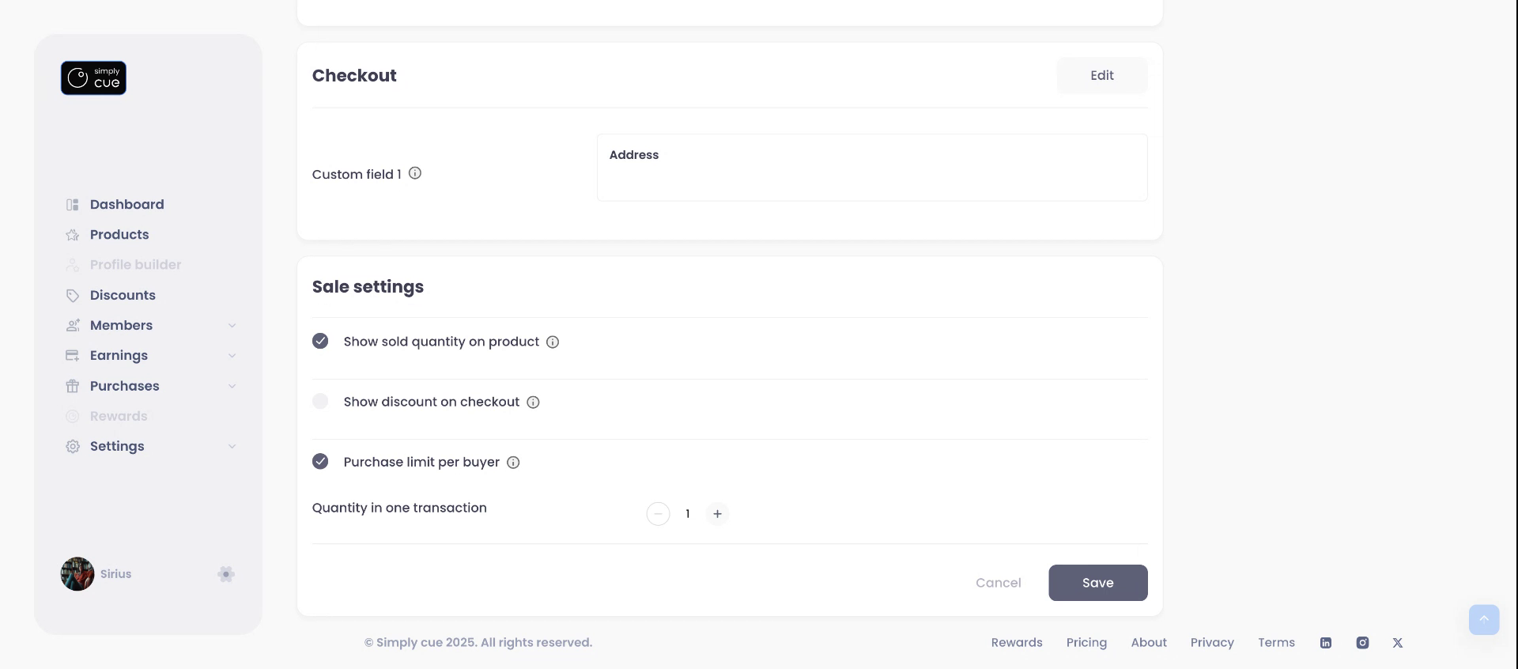Uncheck Purchase limit per buyer

[x=320, y=461]
